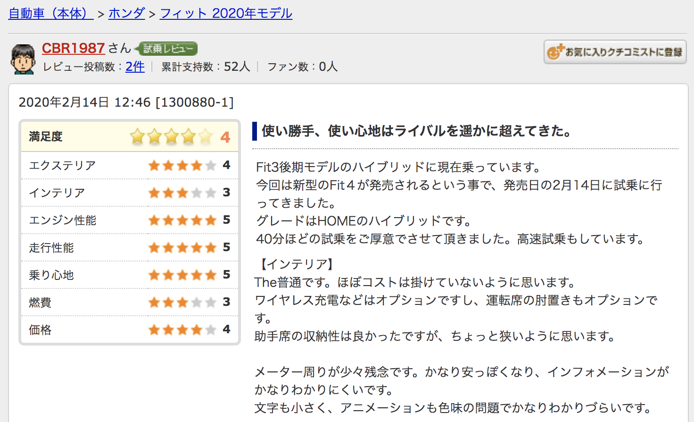This screenshot has height=422, width=694.
Task: Click the 走行性能 star rating
Action: 182,247
